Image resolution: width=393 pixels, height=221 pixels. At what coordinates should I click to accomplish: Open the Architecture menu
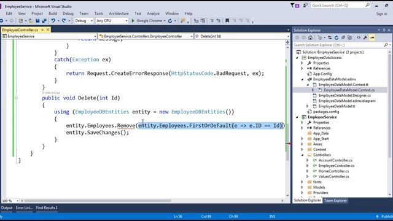click(x=119, y=14)
